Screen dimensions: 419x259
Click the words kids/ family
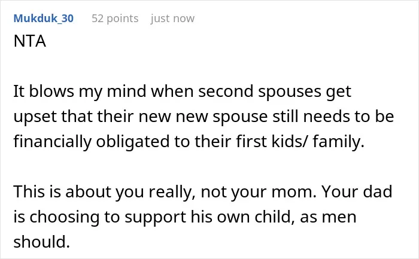tap(318, 142)
